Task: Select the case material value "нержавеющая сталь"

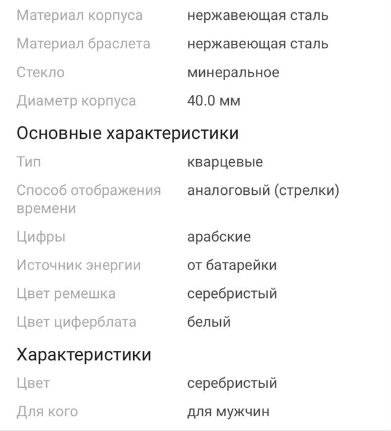Action: [x=258, y=15]
